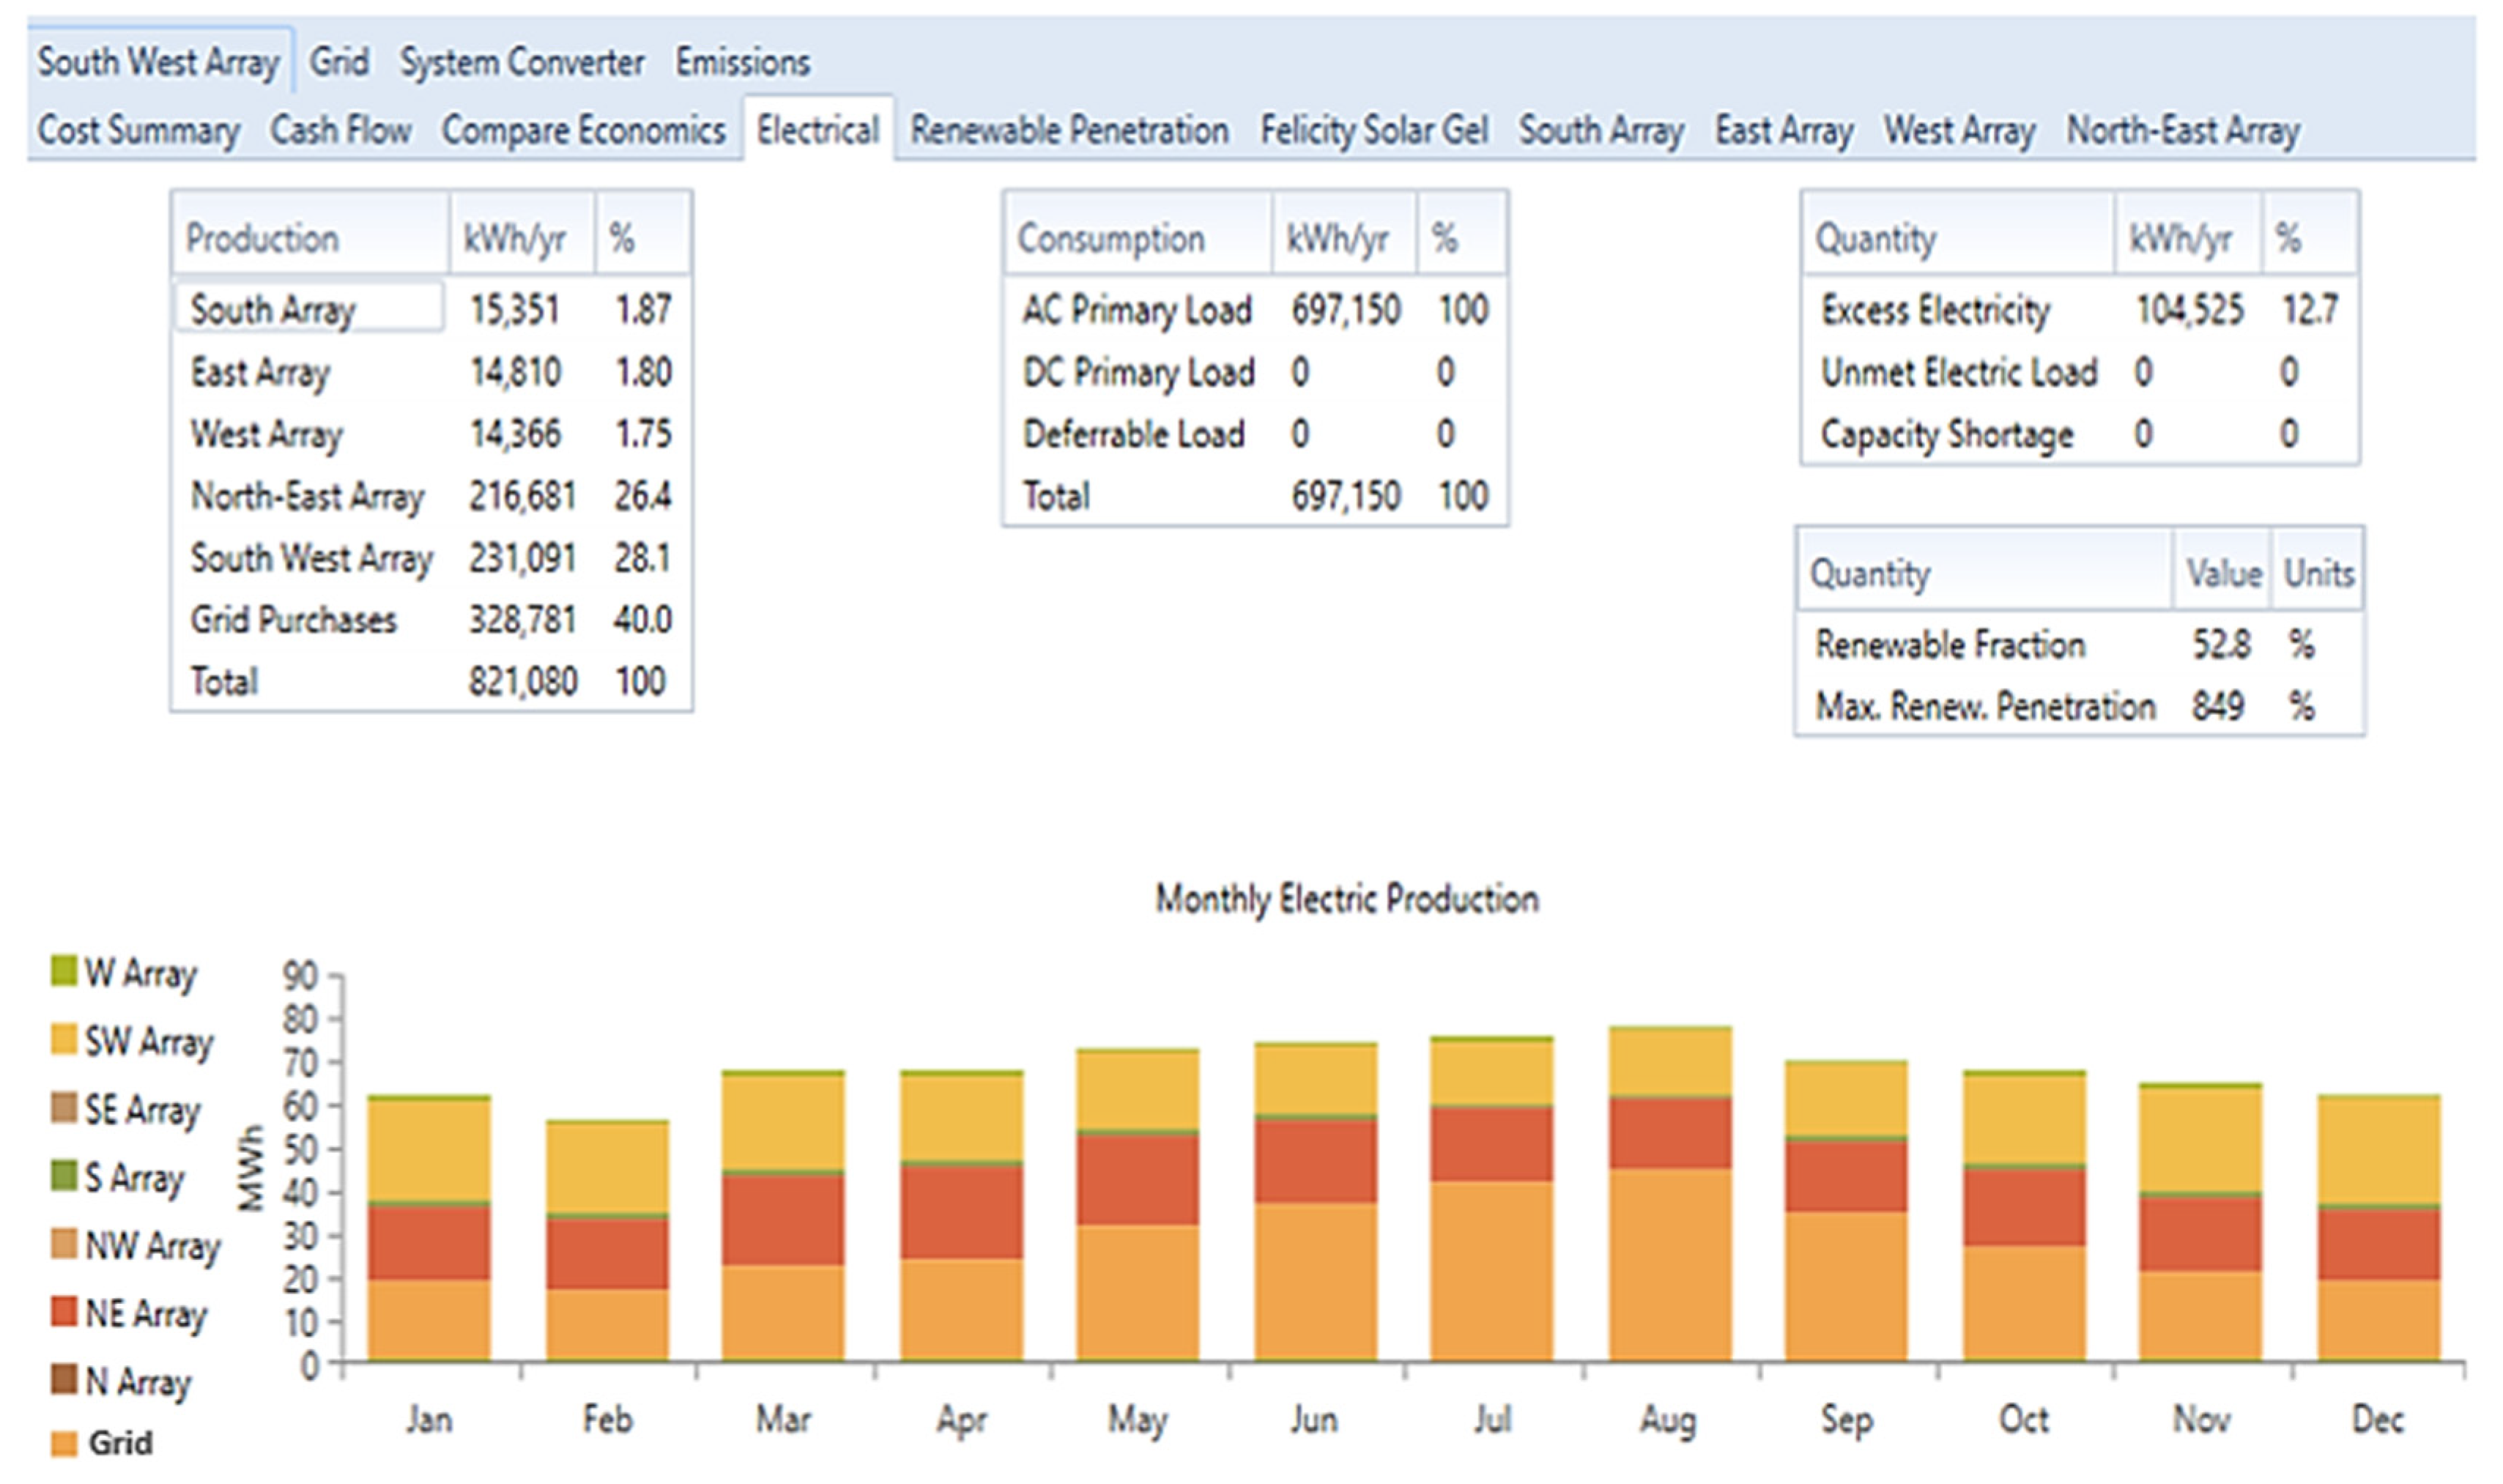Select the Grid Purchases row
Image resolution: width=2503 pixels, height=1484 pixels.
point(293,620)
